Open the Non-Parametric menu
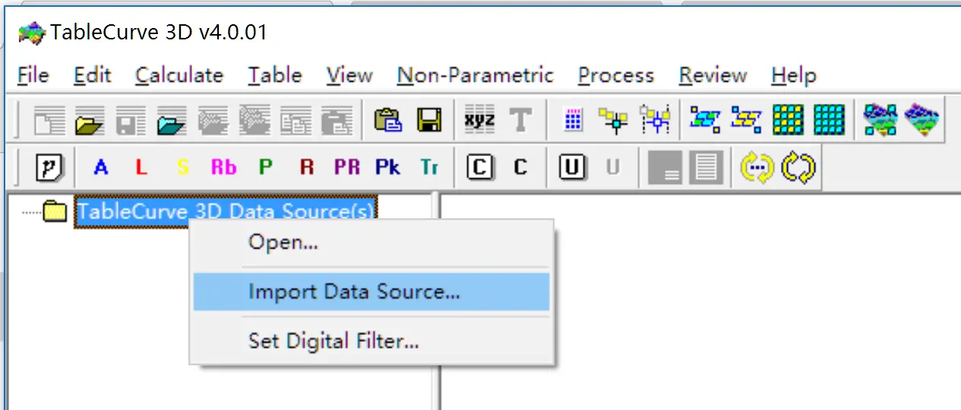The image size is (961, 410). (x=476, y=76)
